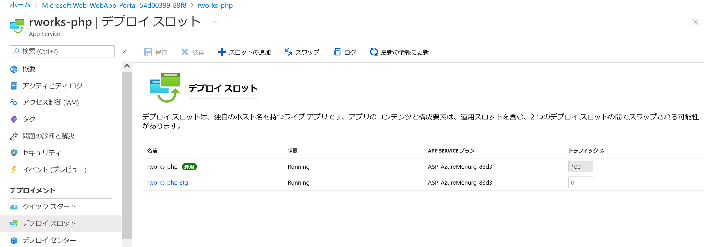Open the rworks-php-stg slot link

168,182
